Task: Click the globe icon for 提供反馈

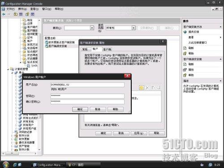Action: (185, 32)
